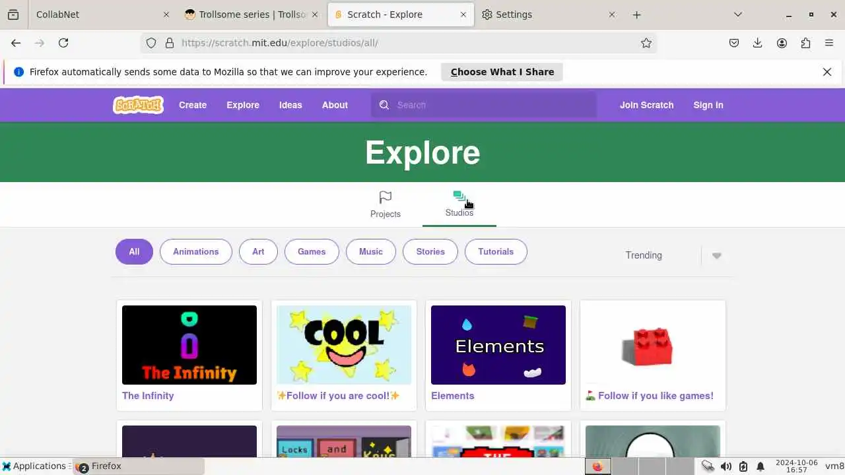This screenshot has width=845, height=475.
Task: Switch to the CollabNet browser tab
Action: [x=99, y=15]
